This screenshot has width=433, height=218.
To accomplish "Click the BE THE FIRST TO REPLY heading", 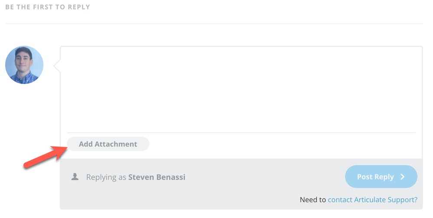I will coord(48,7).
